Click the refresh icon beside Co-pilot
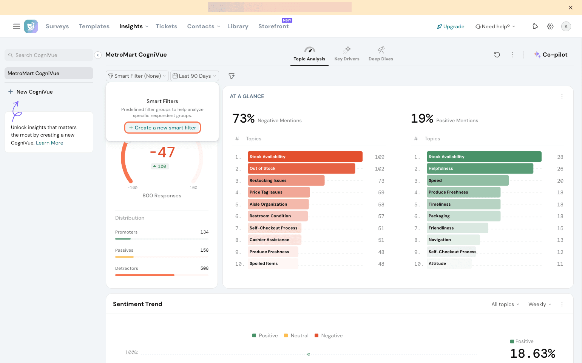The height and width of the screenshot is (363, 582). tap(497, 55)
